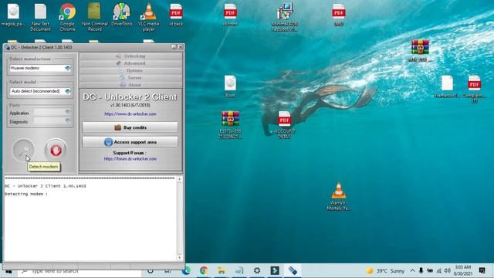Select the VLC media player shortcut
Screen dimensions: 494x278
pos(149,17)
